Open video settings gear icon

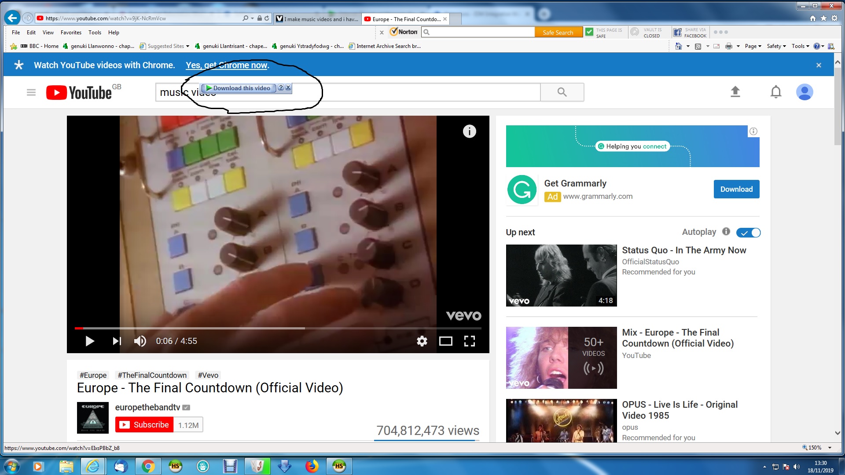click(x=422, y=341)
